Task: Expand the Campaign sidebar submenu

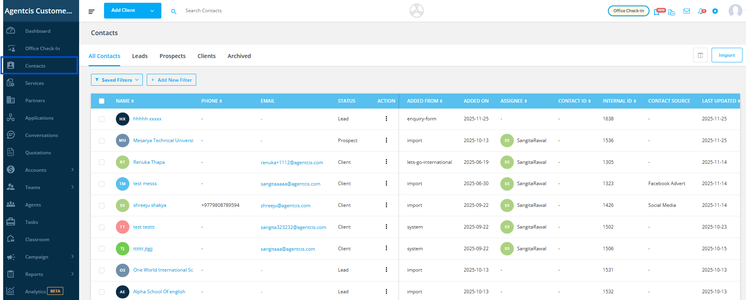Action: click(72, 257)
